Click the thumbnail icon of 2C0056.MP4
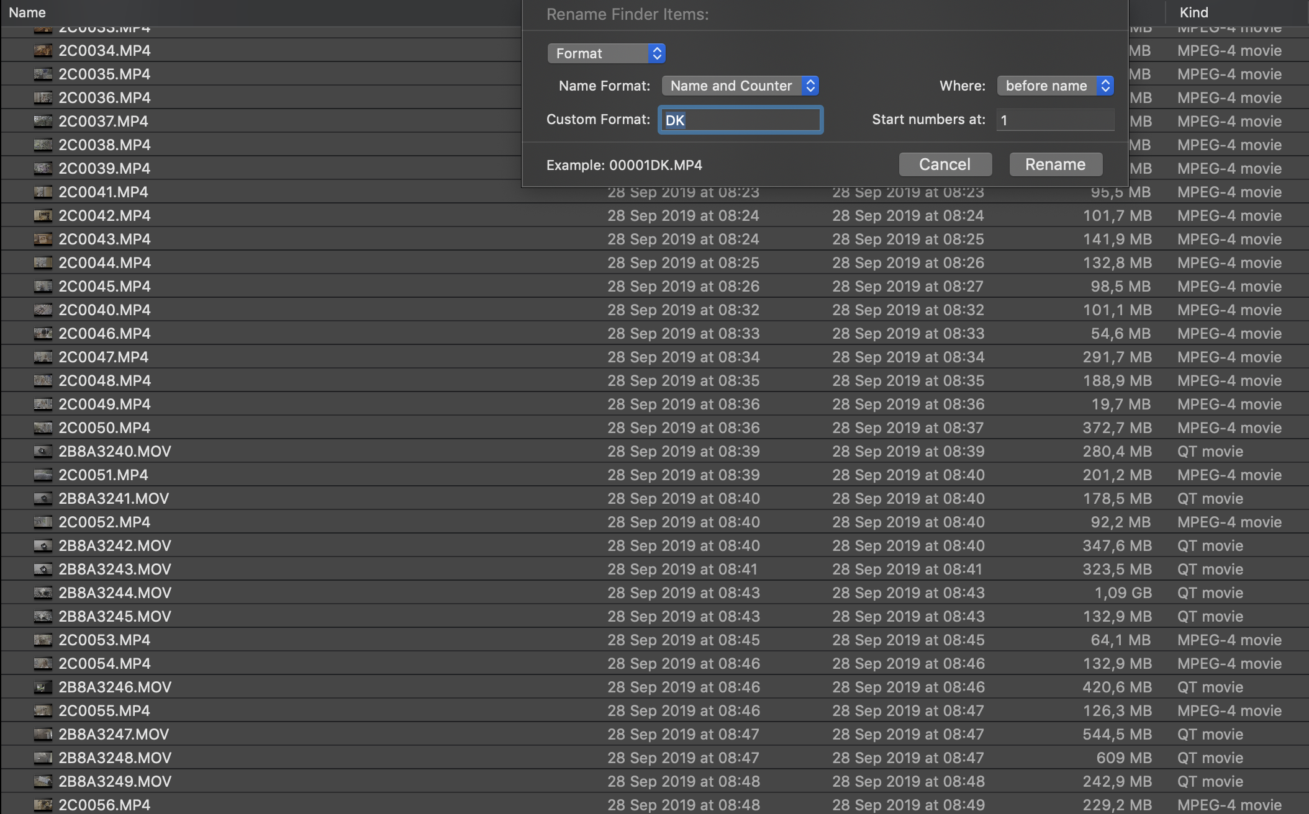 pos(43,805)
